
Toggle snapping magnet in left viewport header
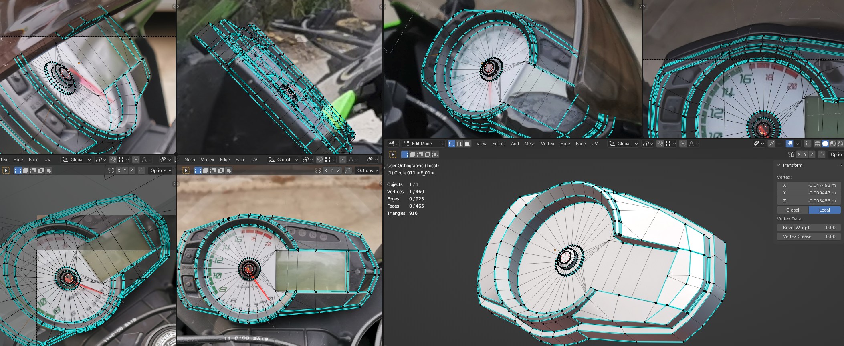click(x=113, y=160)
